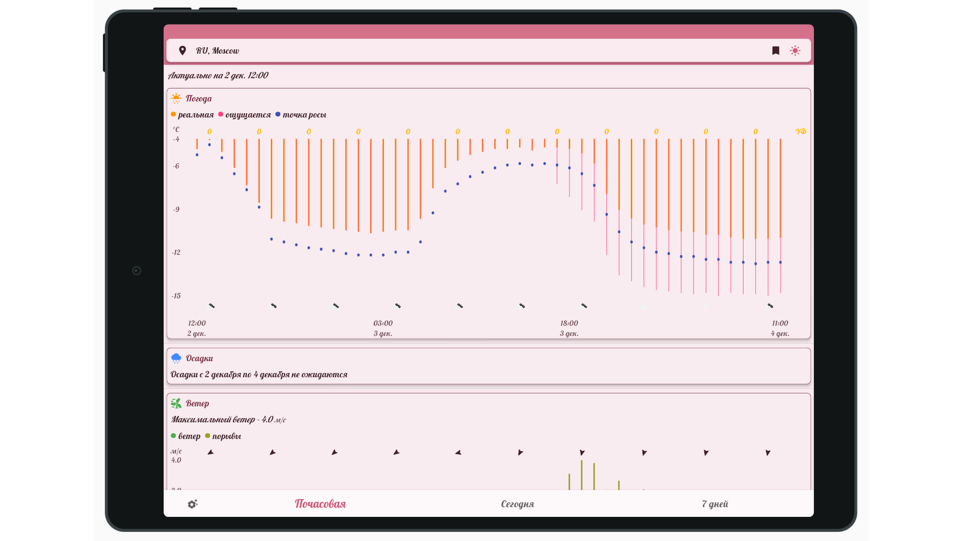Toggle the точка росы legend item
This screenshot has height=541, width=963.
[301, 115]
